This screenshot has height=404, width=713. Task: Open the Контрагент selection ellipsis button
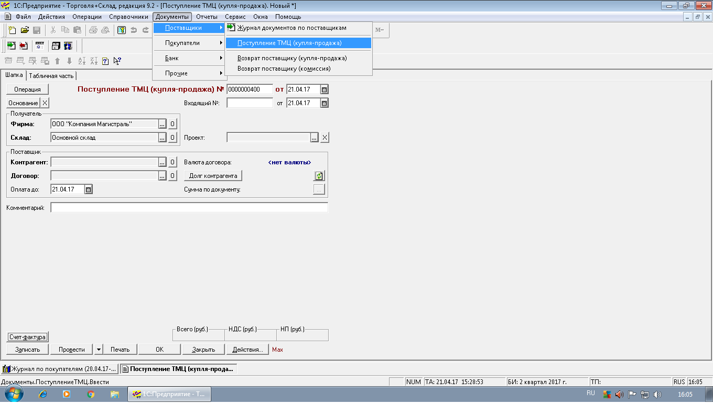pyautogui.click(x=162, y=162)
